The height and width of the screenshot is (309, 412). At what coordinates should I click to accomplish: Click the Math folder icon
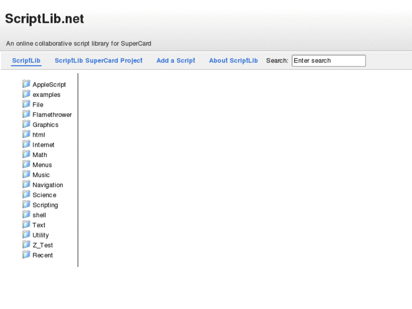[x=26, y=154]
